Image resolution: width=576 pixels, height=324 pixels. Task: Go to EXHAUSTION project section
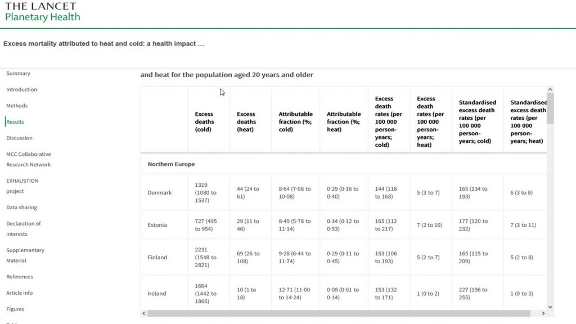coord(22,186)
